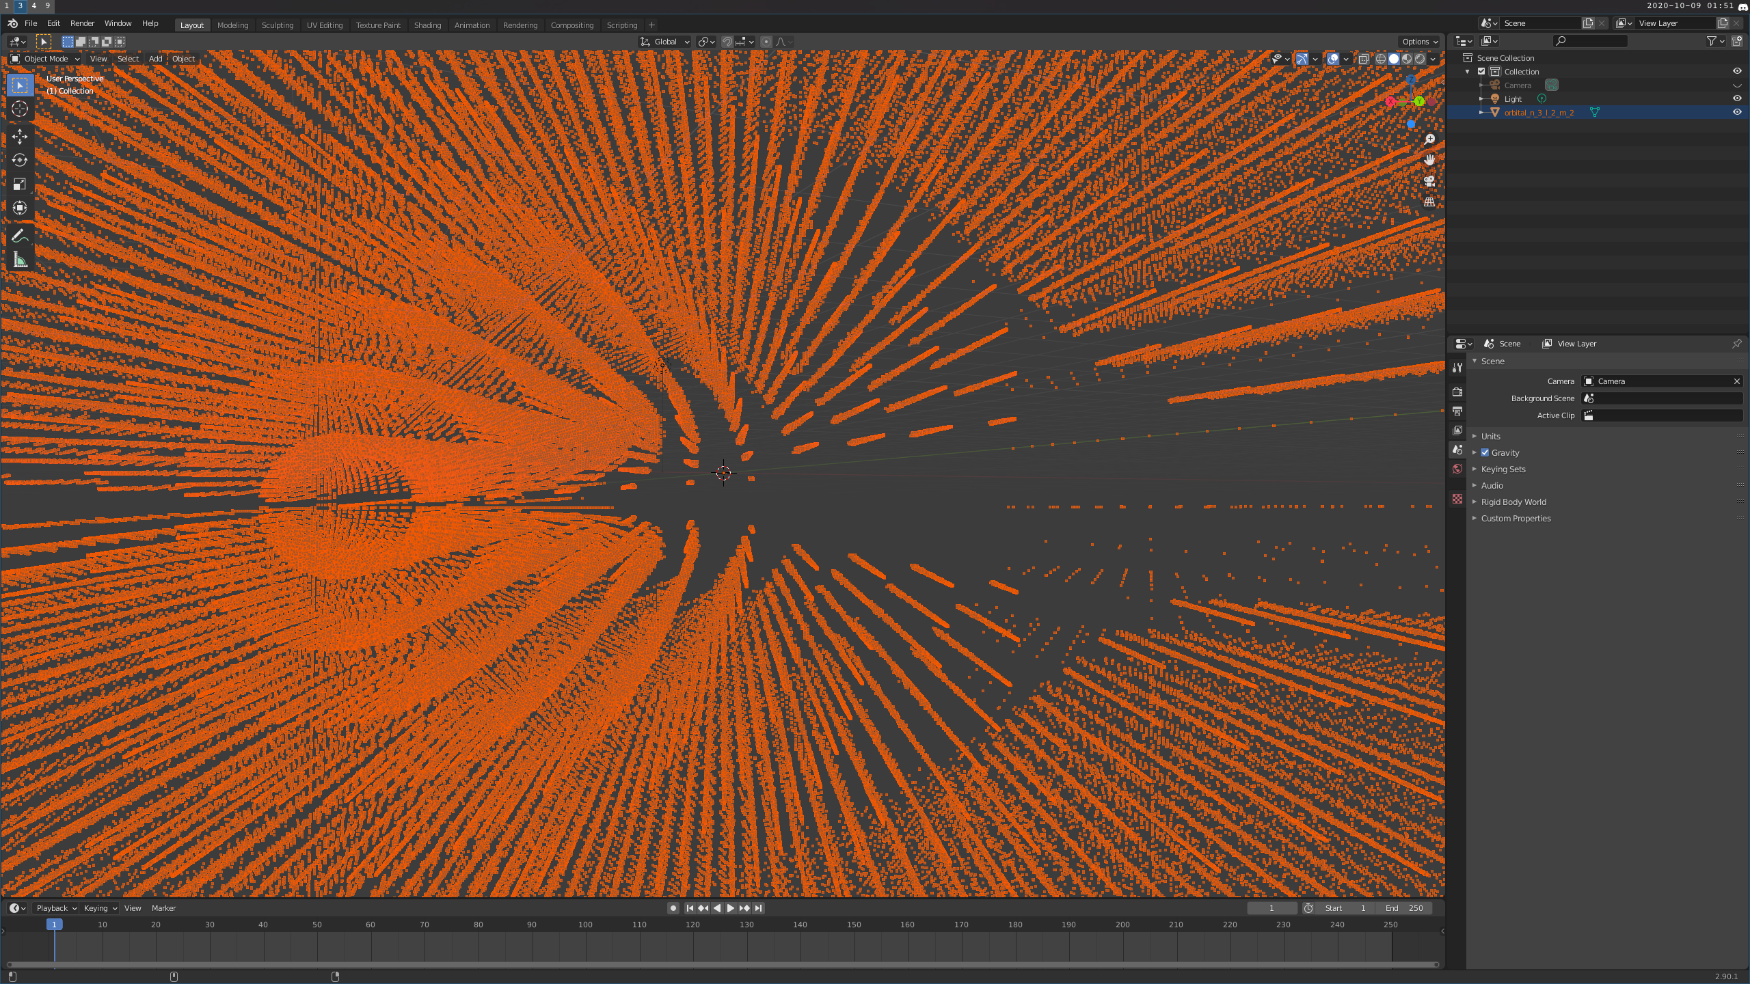Open the File menu

coord(31,23)
